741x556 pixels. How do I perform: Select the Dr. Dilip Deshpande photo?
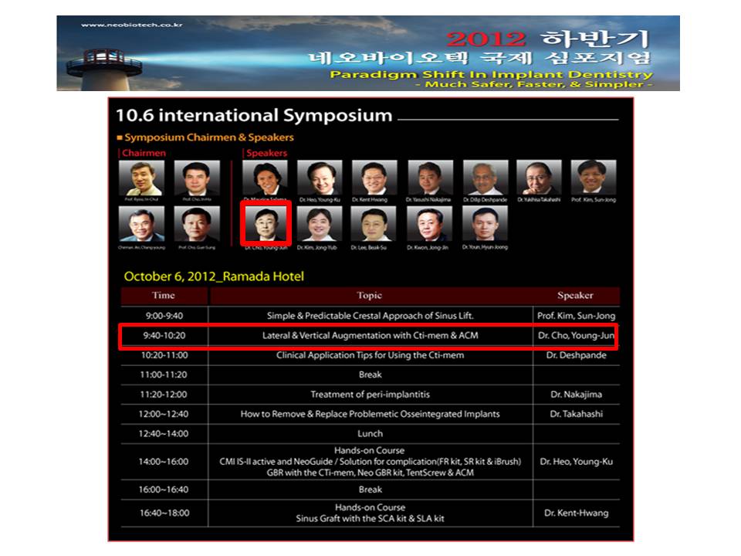pos(486,178)
